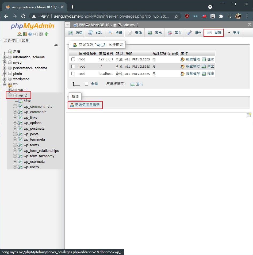Click the blue link extension icon
This screenshot has height=255, width=253.
point(195,16)
